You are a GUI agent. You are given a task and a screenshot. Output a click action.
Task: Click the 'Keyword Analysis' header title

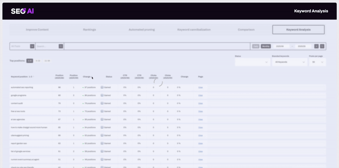click(x=311, y=11)
